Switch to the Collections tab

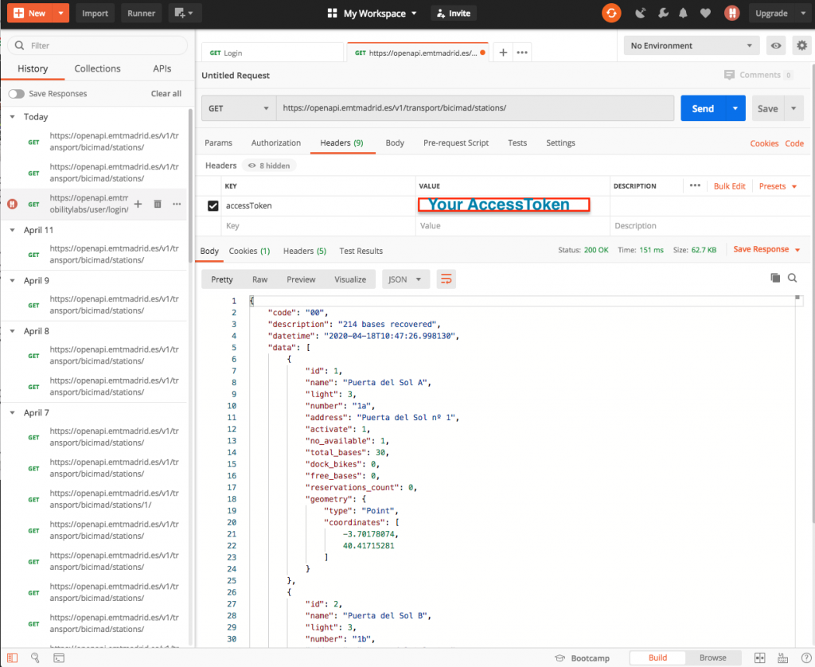coord(97,69)
